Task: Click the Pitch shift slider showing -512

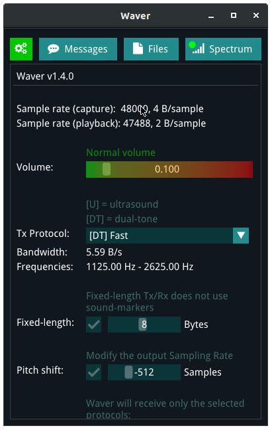Action: point(144,372)
